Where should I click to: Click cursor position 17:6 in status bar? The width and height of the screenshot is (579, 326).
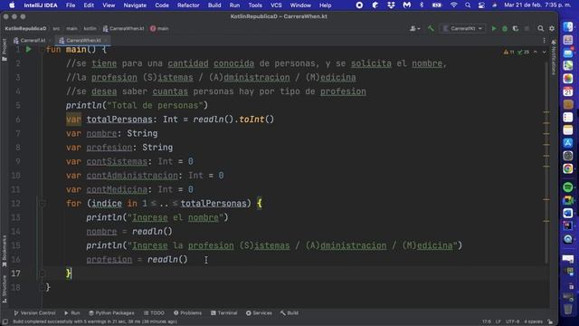(x=487, y=322)
